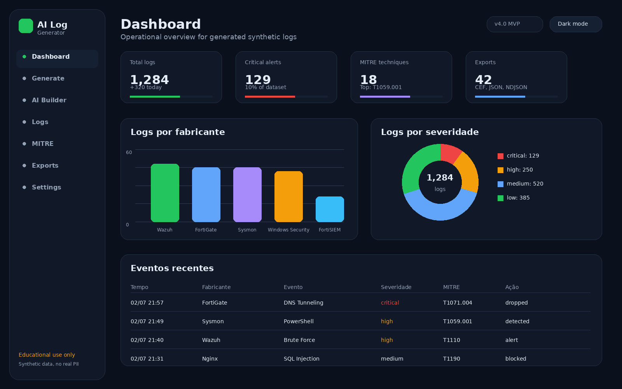Click the Nginx vendor cell
Image resolution: width=622 pixels, height=389 pixels.
coord(210,359)
